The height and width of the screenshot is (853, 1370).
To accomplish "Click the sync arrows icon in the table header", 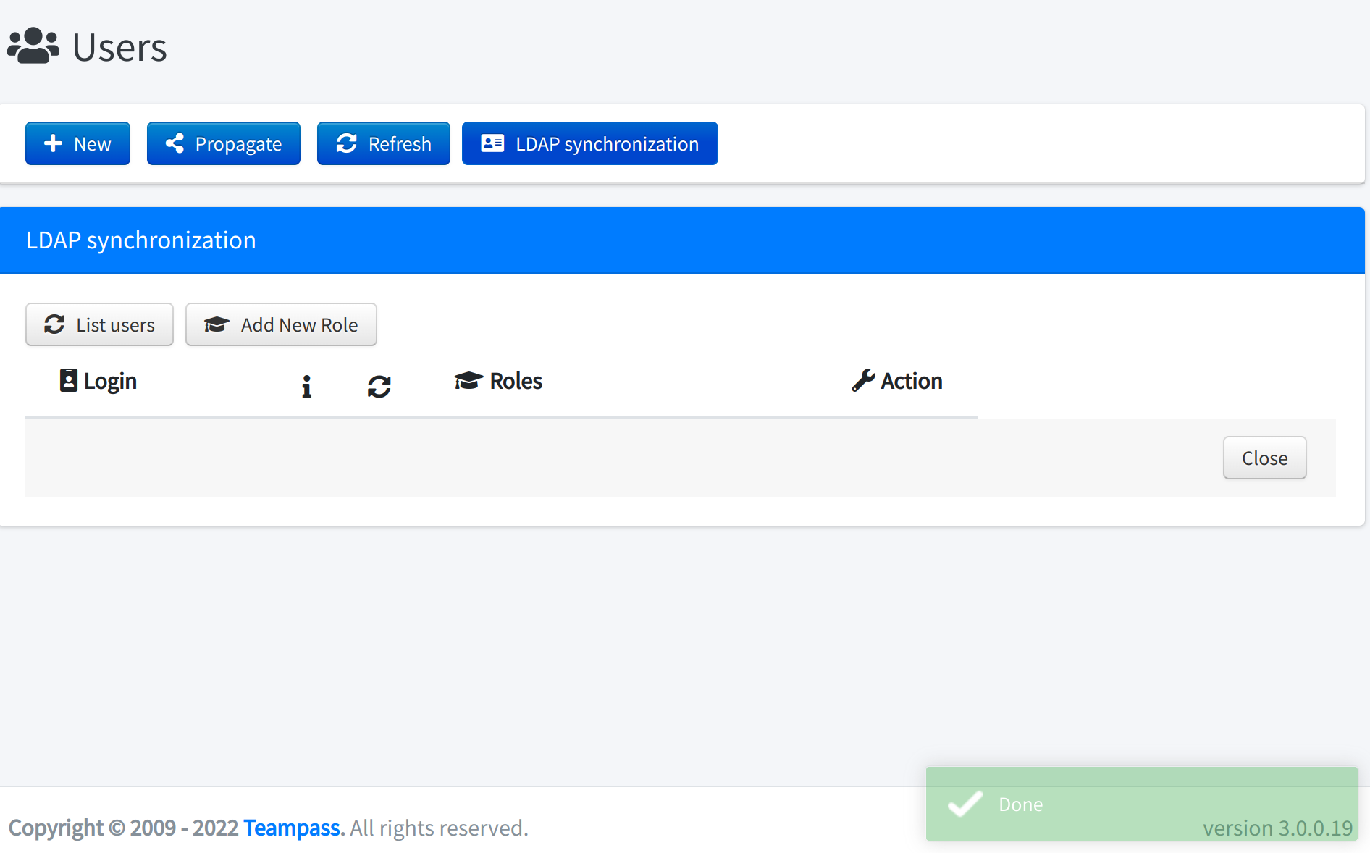I will pyautogui.click(x=379, y=386).
